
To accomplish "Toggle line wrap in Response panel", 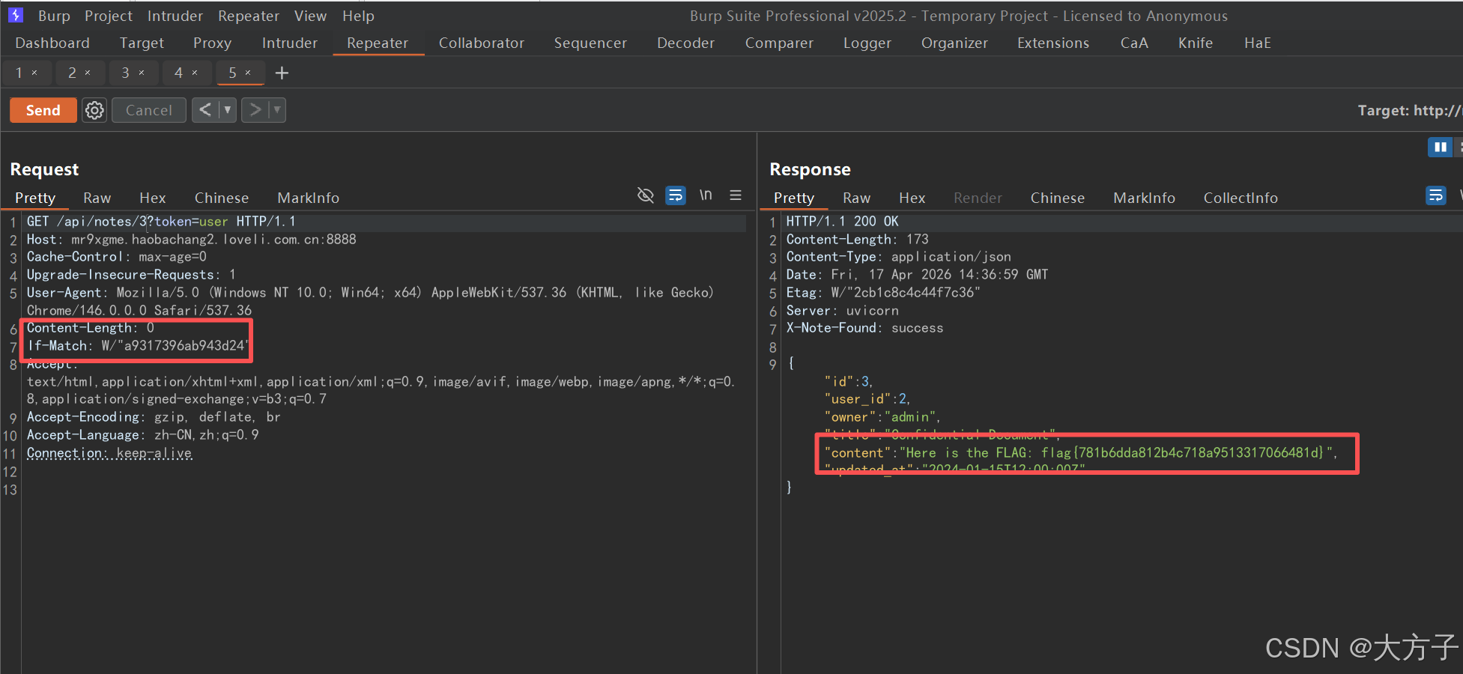I will click(1436, 195).
